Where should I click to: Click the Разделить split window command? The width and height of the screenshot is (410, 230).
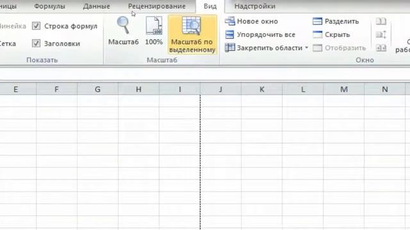[x=336, y=21]
